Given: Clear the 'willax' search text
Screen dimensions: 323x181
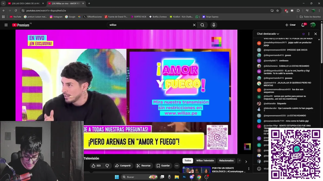Looking at the screenshot, I should click(x=194, y=25).
